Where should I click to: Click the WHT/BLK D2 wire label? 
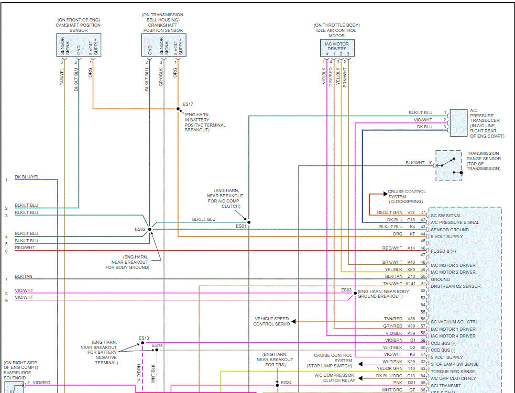[400, 347]
